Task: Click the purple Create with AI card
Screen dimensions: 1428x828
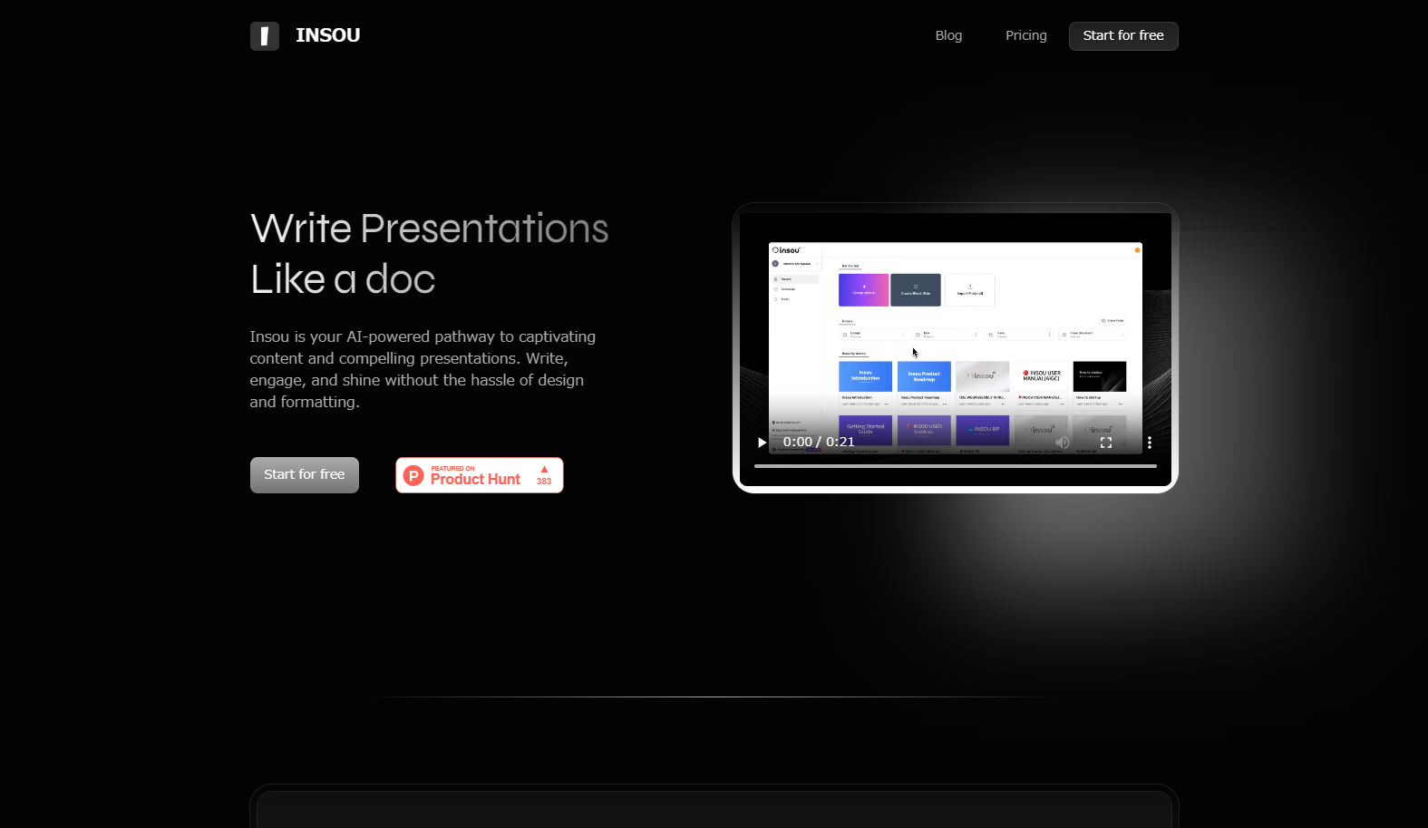Action: pyautogui.click(x=863, y=290)
